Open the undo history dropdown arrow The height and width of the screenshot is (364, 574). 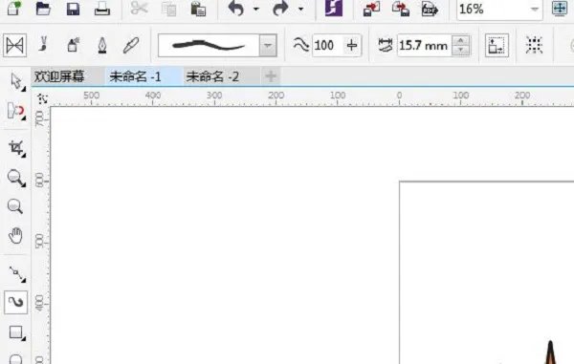pos(255,9)
